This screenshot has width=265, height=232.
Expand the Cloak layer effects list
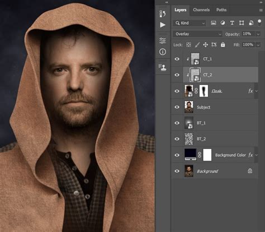click(x=257, y=91)
